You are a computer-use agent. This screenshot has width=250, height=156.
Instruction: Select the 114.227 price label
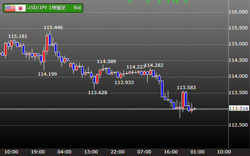136,67
